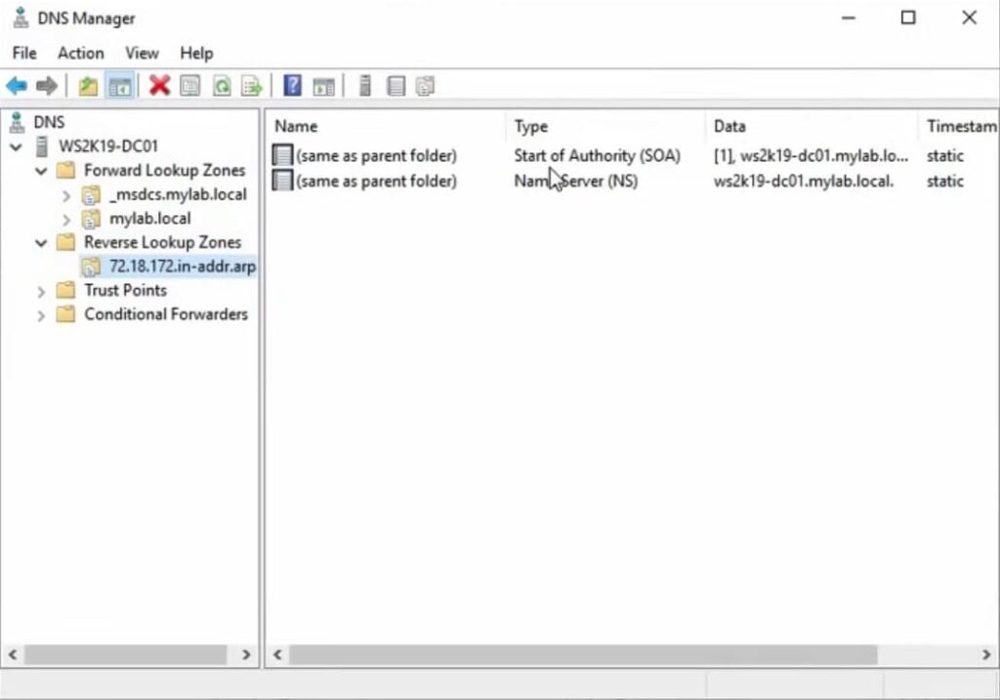Click the green Refresh icon
Screen dimensions: 1000x700
tap(222, 86)
